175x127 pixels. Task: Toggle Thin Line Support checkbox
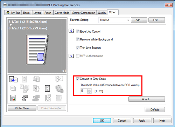coord(78,48)
